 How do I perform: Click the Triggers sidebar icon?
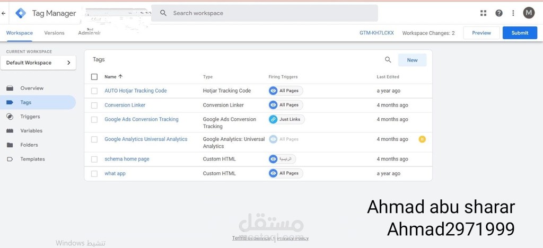(x=10, y=117)
